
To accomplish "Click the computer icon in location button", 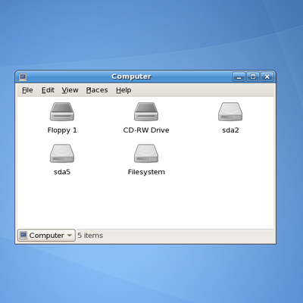I will point(23,236).
